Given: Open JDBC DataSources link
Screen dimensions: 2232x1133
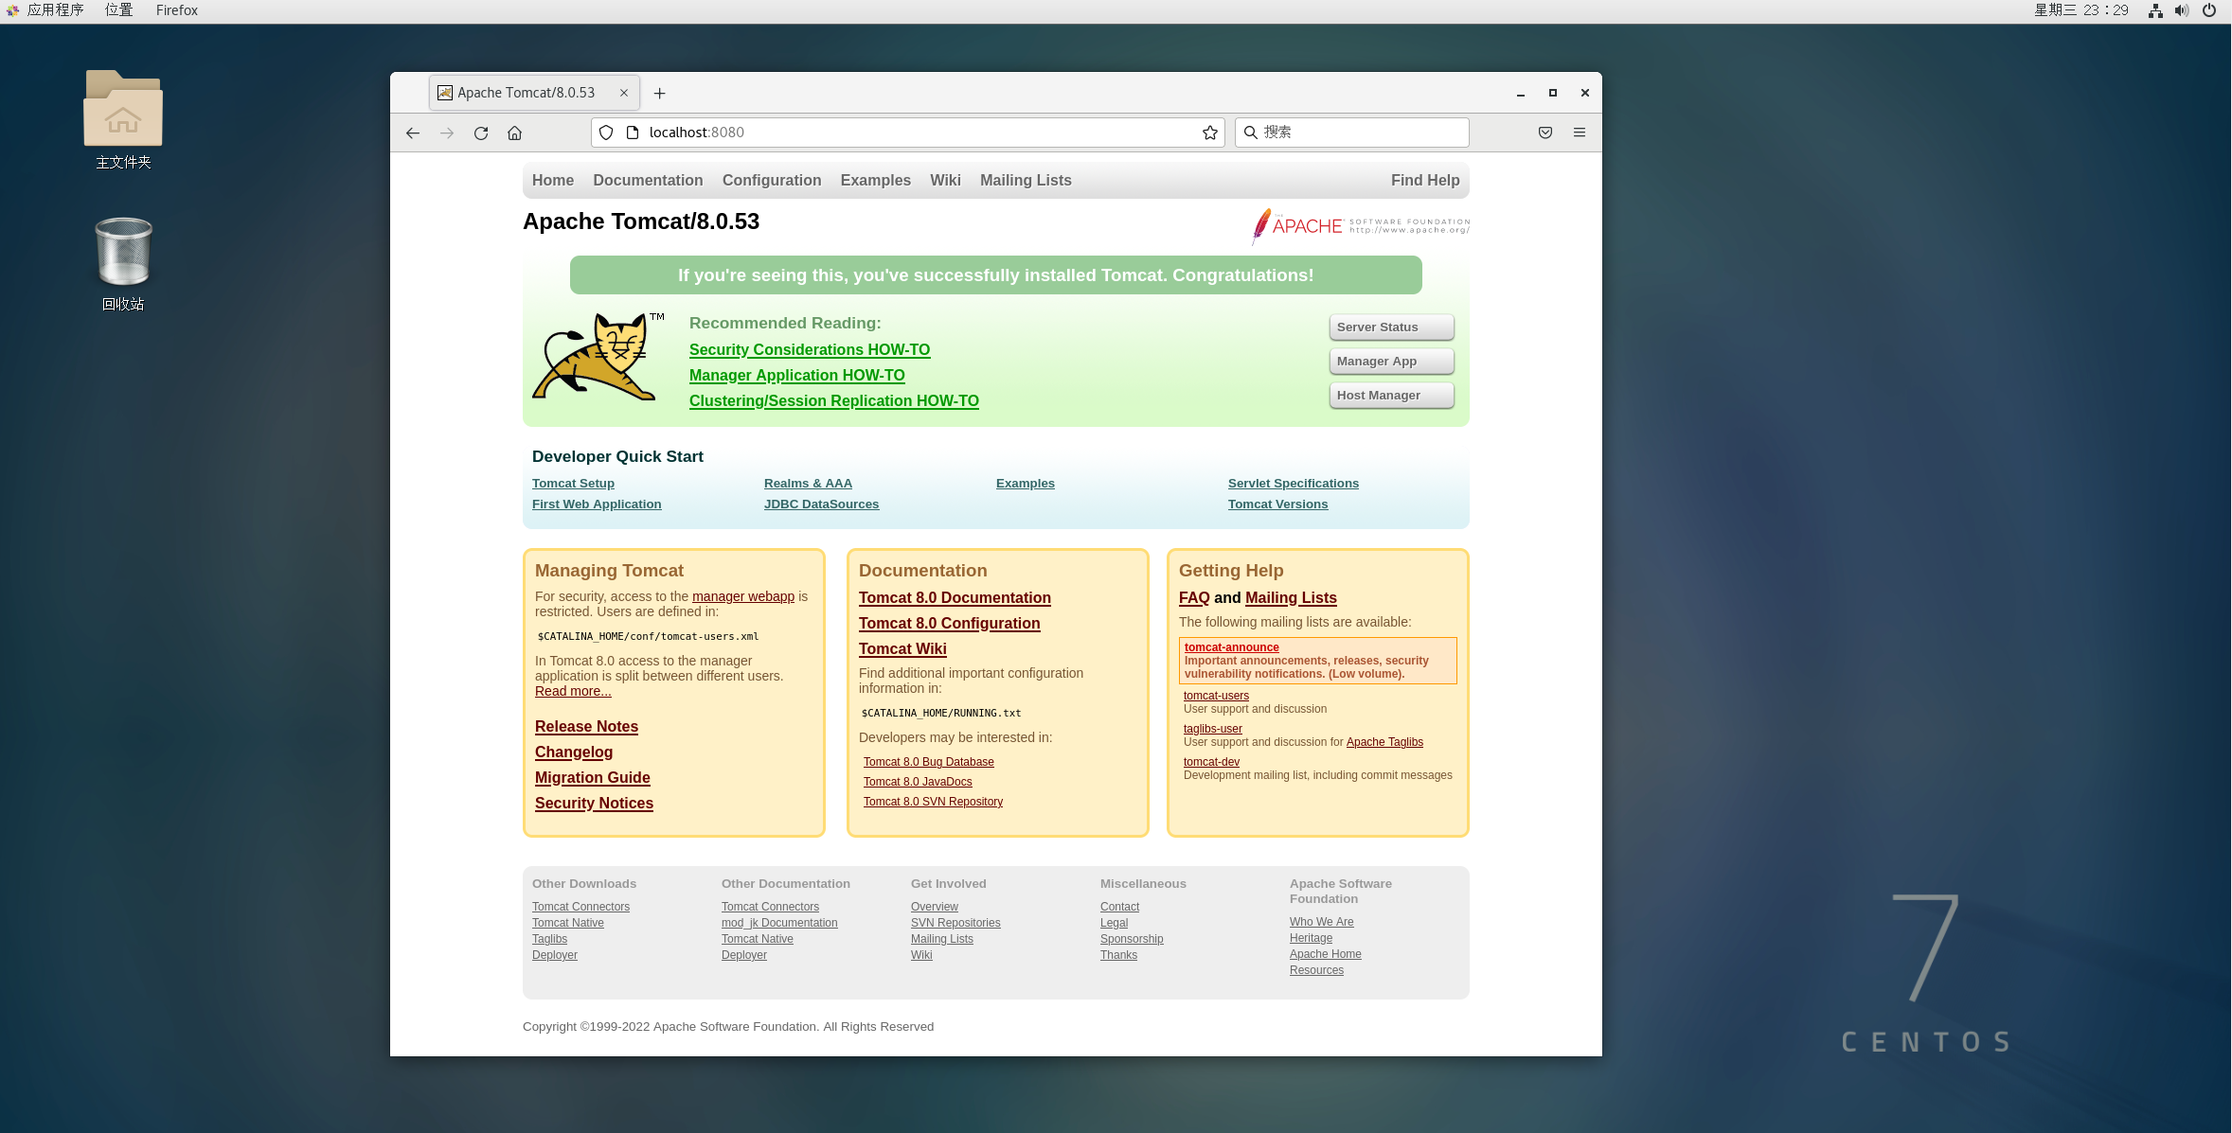Looking at the screenshot, I should click(x=821, y=505).
